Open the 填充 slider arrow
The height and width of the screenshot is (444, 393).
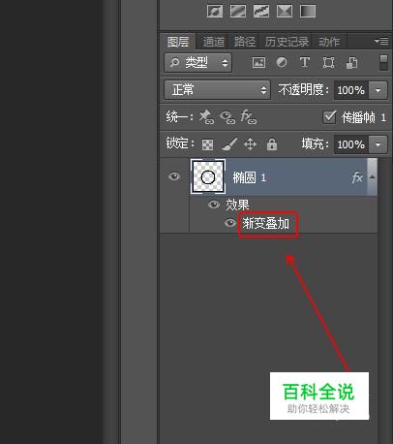(x=378, y=144)
